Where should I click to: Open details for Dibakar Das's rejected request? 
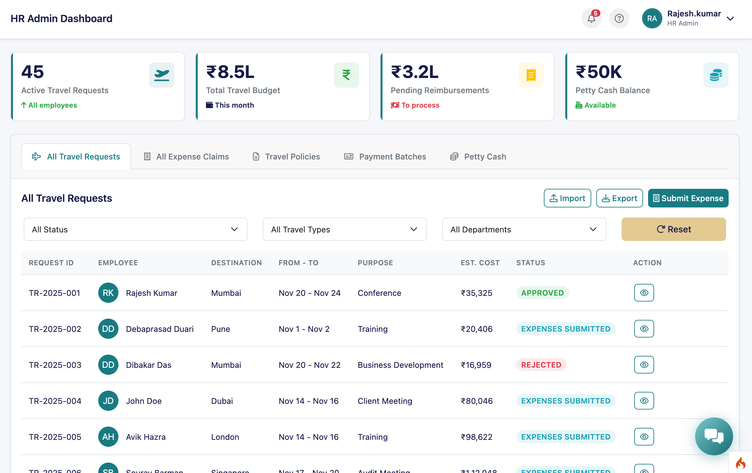pyautogui.click(x=644, y=365)
